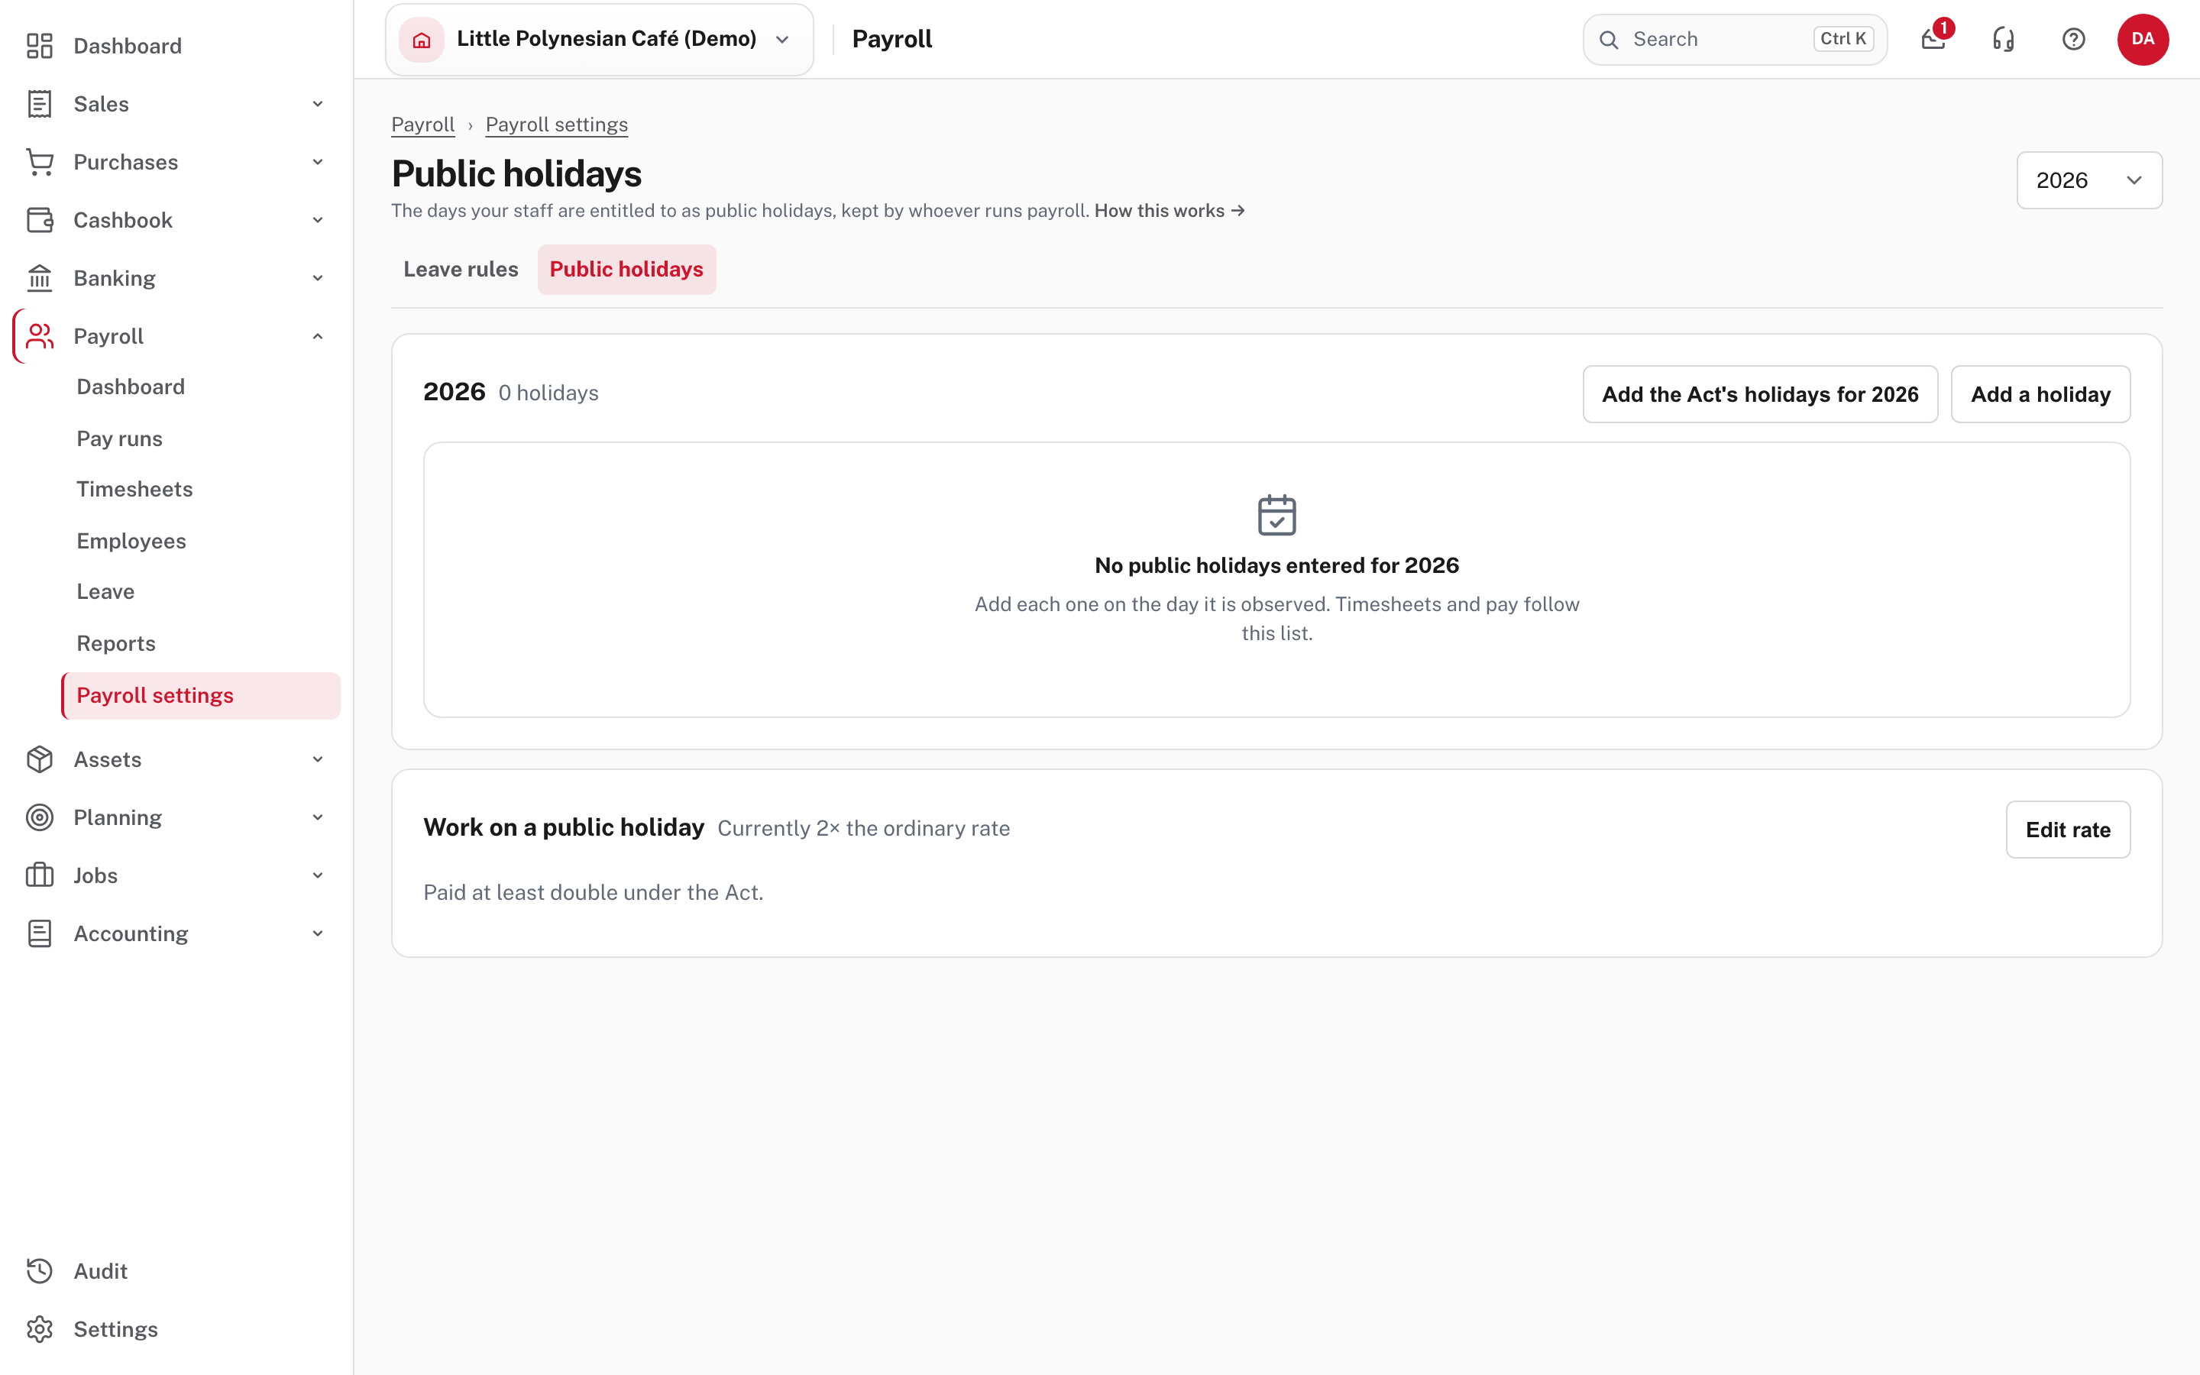Click the Add a holiday button

point(2041,393)
